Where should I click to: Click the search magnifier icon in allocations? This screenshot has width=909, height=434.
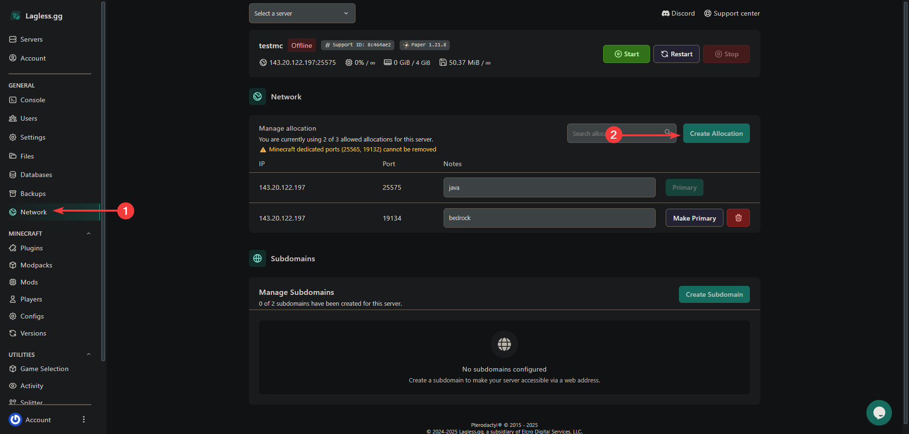point(668,133)
